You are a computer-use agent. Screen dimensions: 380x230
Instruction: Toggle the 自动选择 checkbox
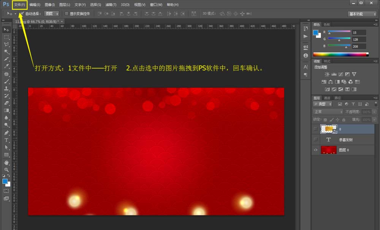22,14
